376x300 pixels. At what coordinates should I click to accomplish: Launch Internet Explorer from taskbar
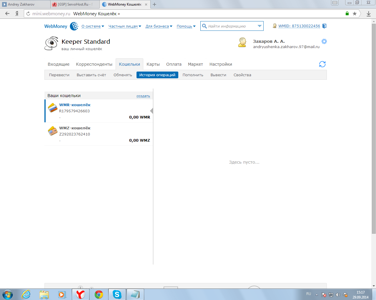tap(26, 294)
